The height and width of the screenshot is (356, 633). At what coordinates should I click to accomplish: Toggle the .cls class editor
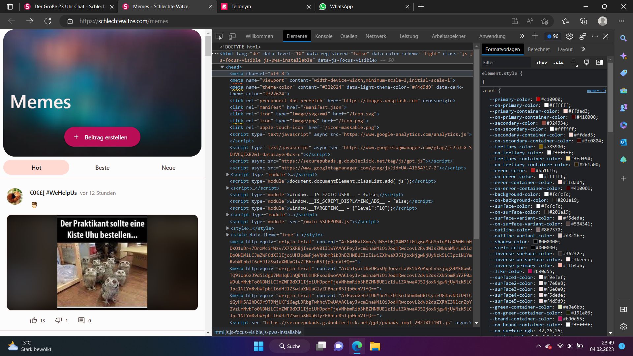(x=558, y=62)
